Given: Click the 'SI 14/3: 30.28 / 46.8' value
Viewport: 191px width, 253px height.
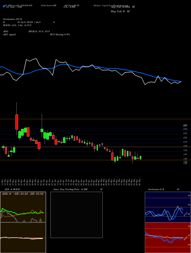Looking at the screenshot, I should tap(29, 22).
